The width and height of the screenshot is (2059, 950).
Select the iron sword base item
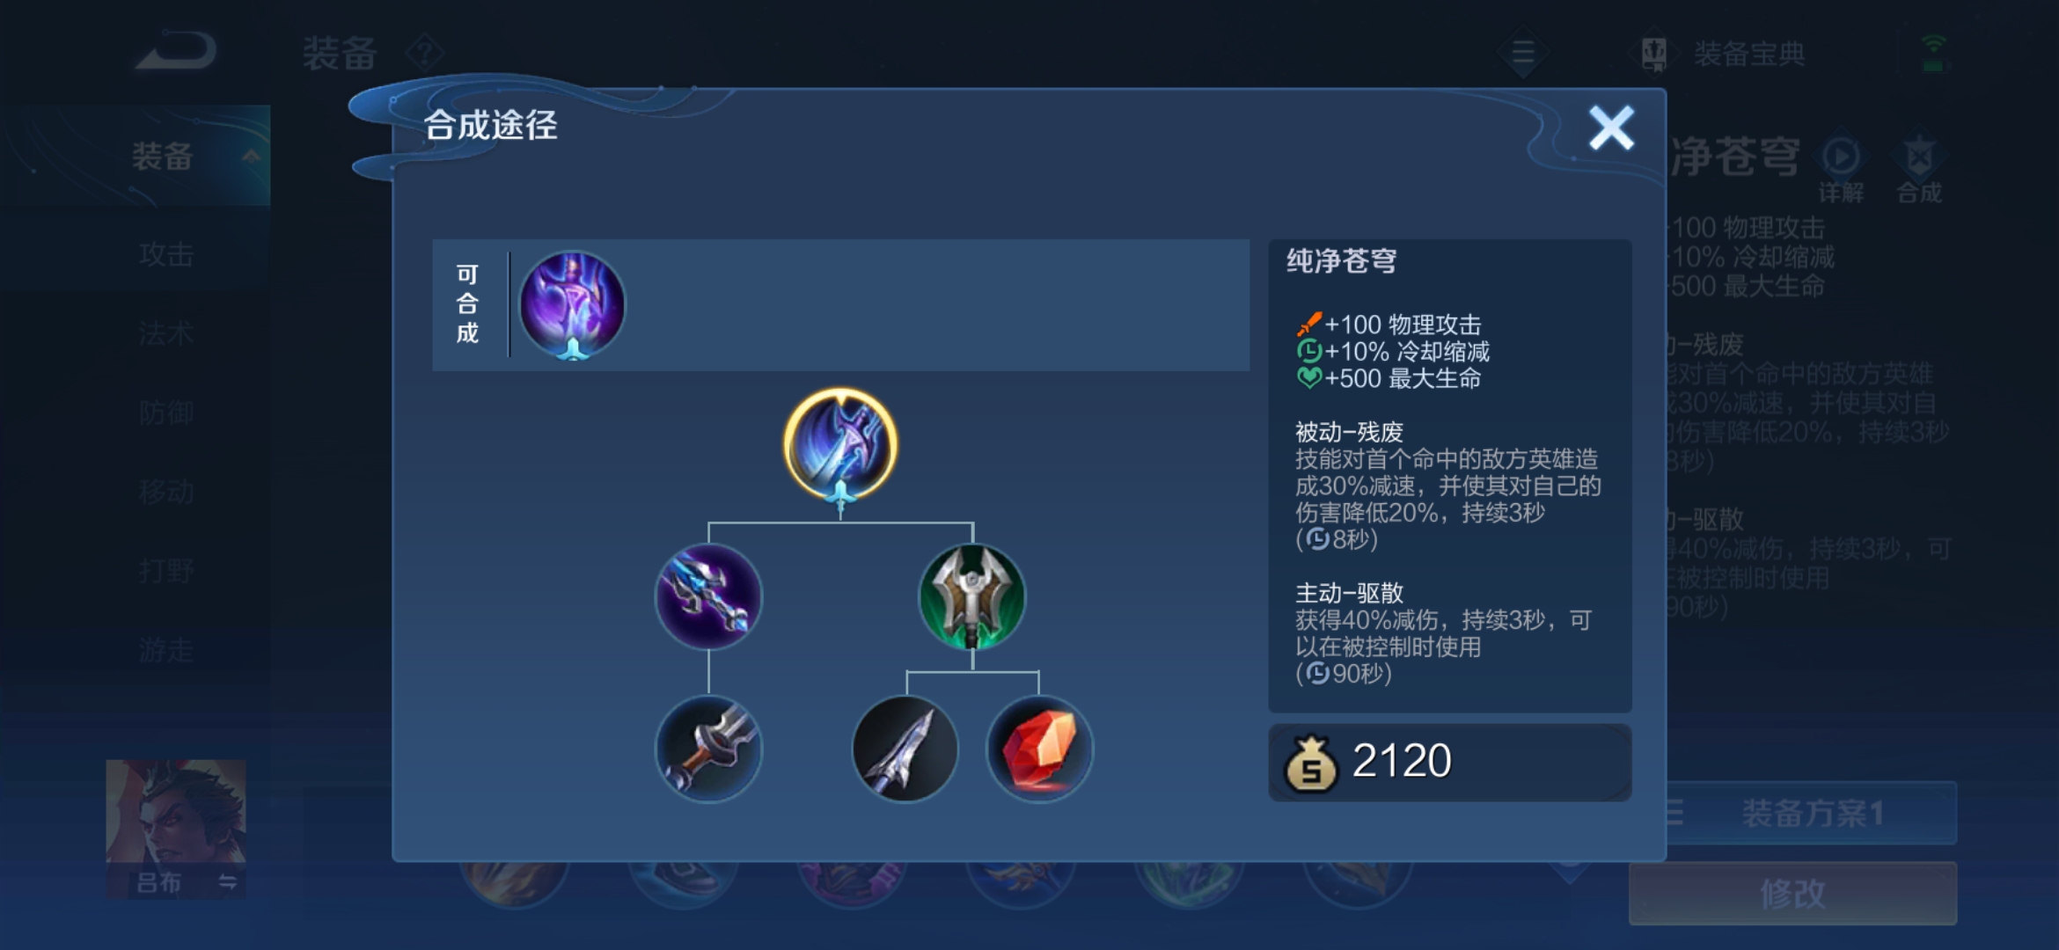point(708,749)
